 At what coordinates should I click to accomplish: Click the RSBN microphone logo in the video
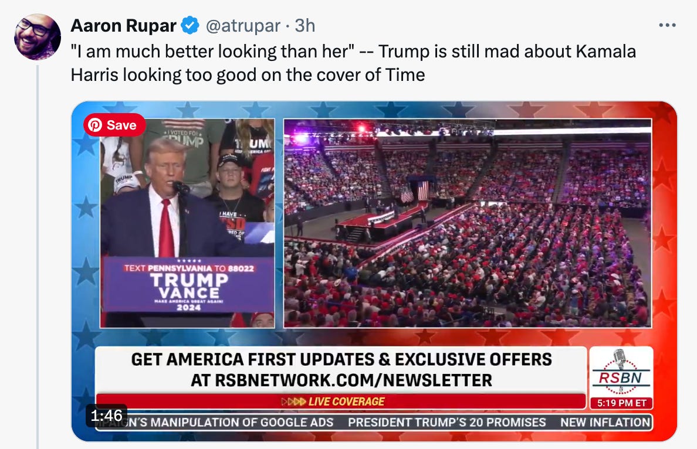point(621,372)
